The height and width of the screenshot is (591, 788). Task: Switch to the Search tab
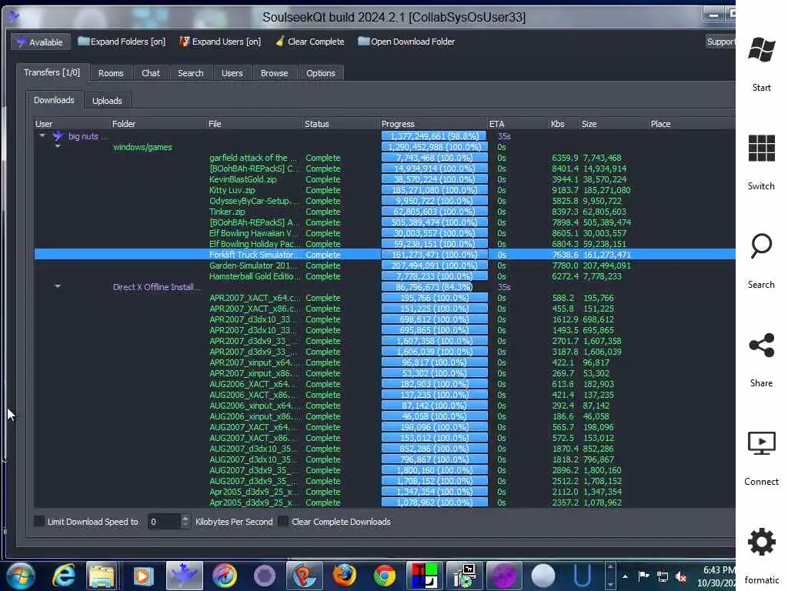click(x=191, y=73)
